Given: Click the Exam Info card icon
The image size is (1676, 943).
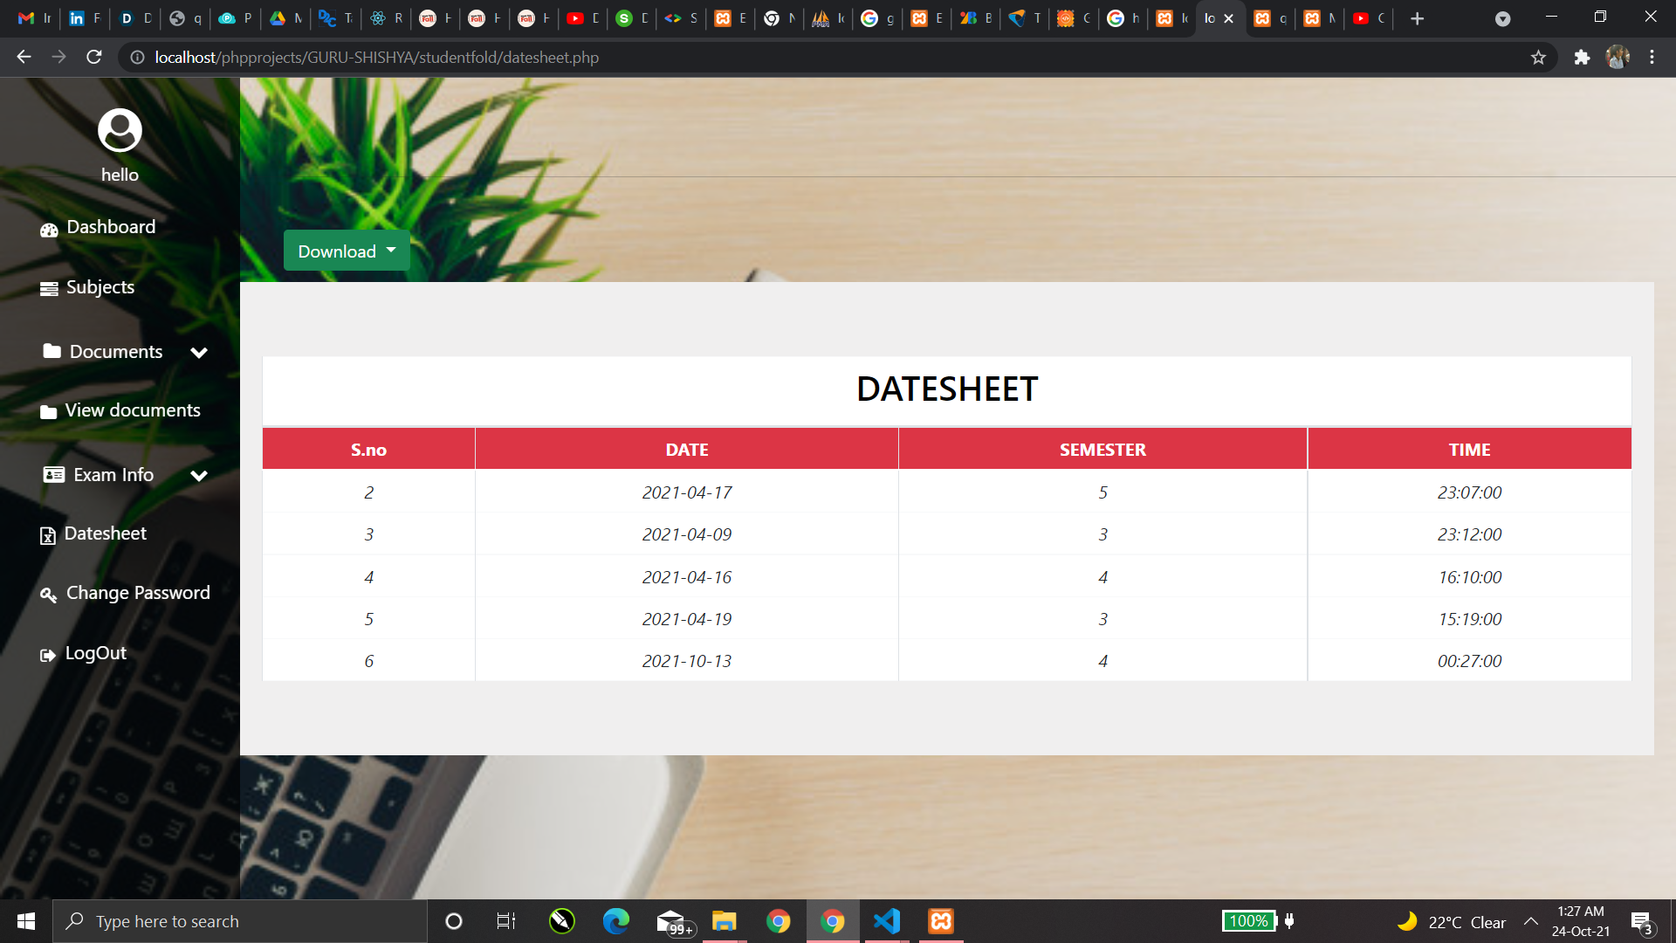Looking at the screenshot, I should click(54, 474).
